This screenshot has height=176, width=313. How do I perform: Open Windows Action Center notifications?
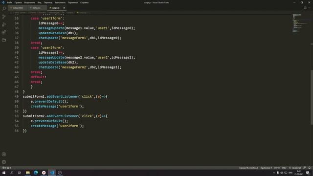308,173
